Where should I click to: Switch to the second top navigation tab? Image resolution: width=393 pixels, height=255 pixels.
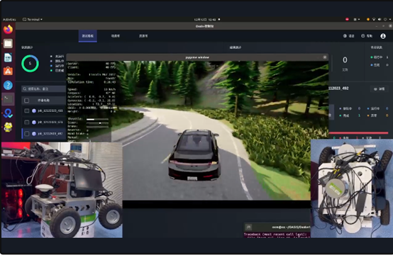point(116,36)
